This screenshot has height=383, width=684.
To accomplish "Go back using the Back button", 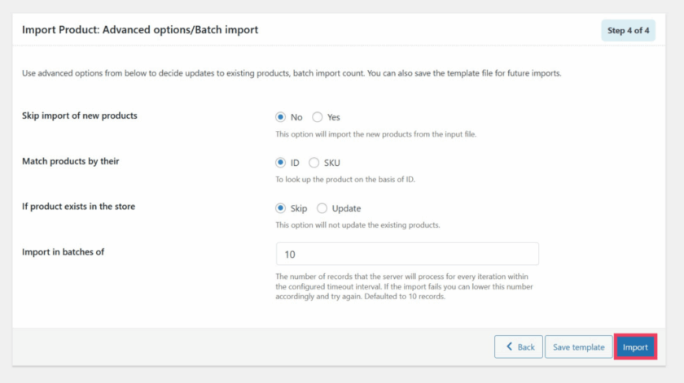I will (x=519, y=347).
